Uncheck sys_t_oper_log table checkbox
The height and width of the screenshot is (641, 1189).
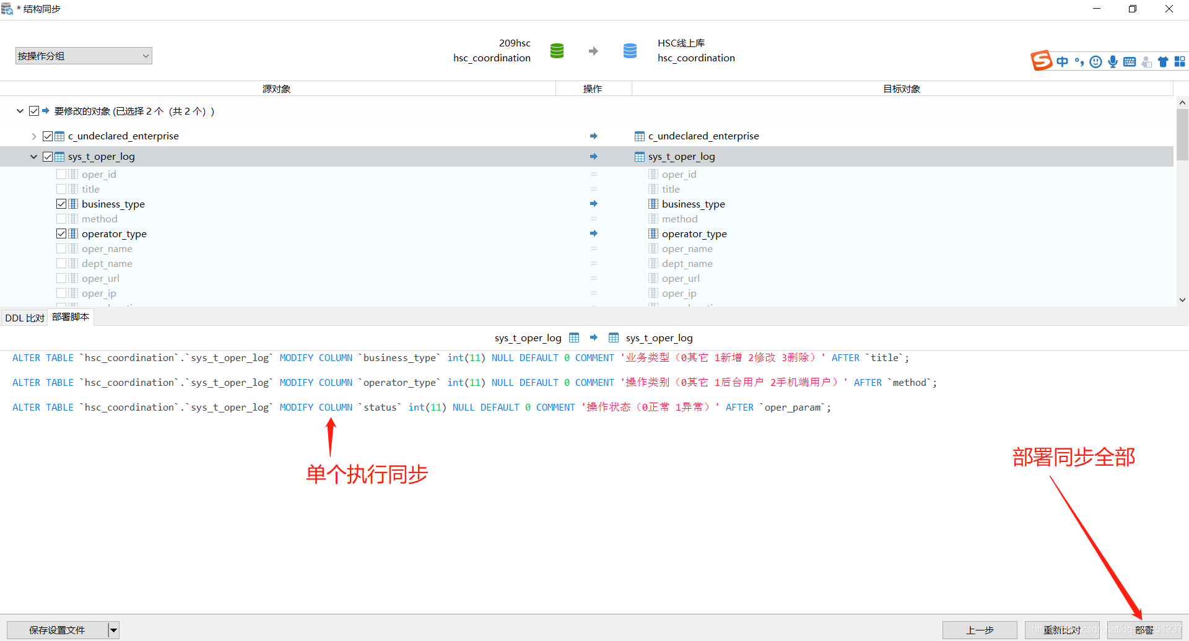coord(48,157)
